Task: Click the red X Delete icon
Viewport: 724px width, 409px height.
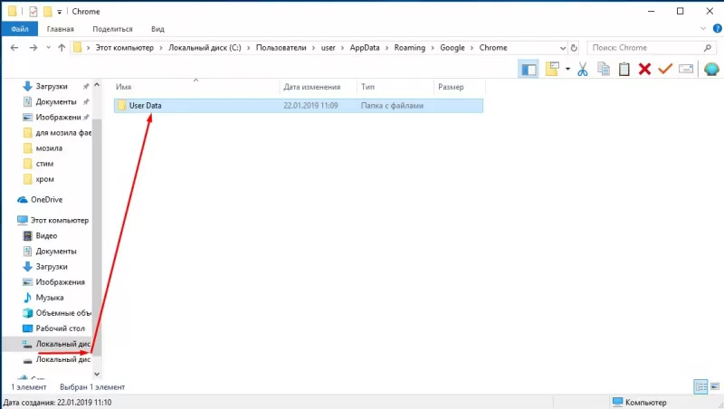Action: pos(644,70)
